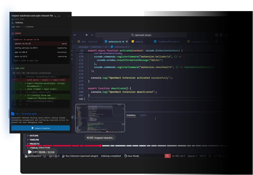Open stack frame config.service.ts:89:5
The width and height of the screenshot is (253, 175).
[41, 48]
